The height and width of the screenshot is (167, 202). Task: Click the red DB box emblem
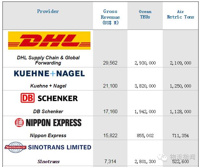coord(28,98)
